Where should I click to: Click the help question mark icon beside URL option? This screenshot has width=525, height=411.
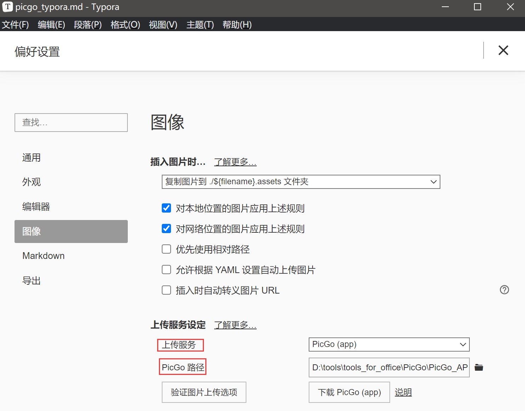pos(504,290)
